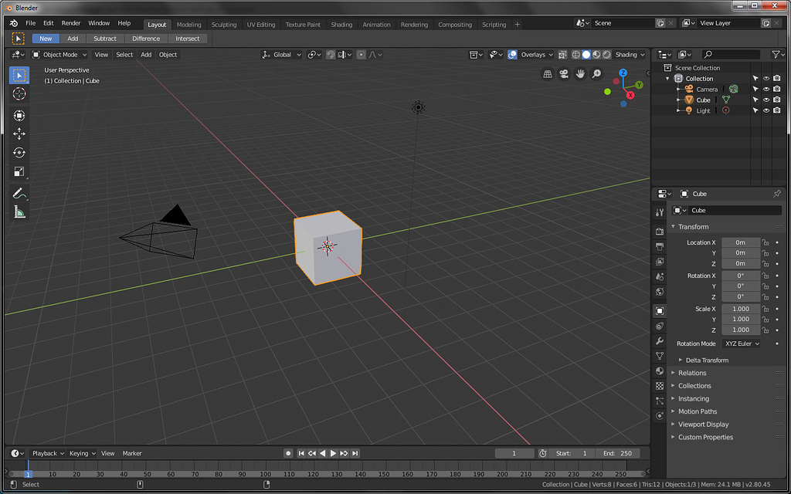The height and width of the screenshot is (494, 791).
Task: Click the red X axis on gizmo
Action: click(630, 95)
